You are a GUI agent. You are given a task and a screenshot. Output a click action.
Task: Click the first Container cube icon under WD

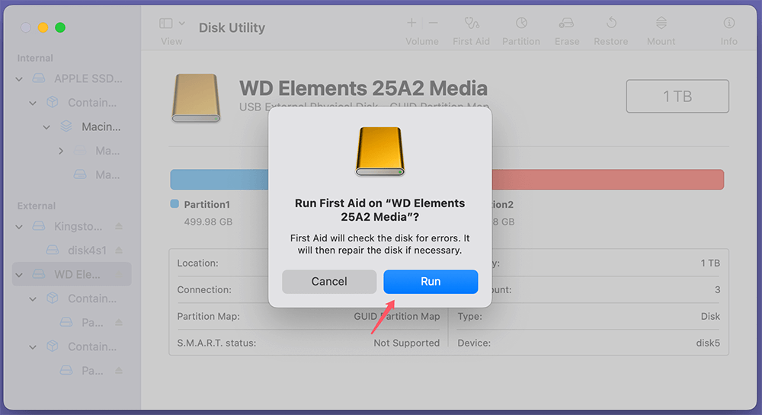pos(53,298)
